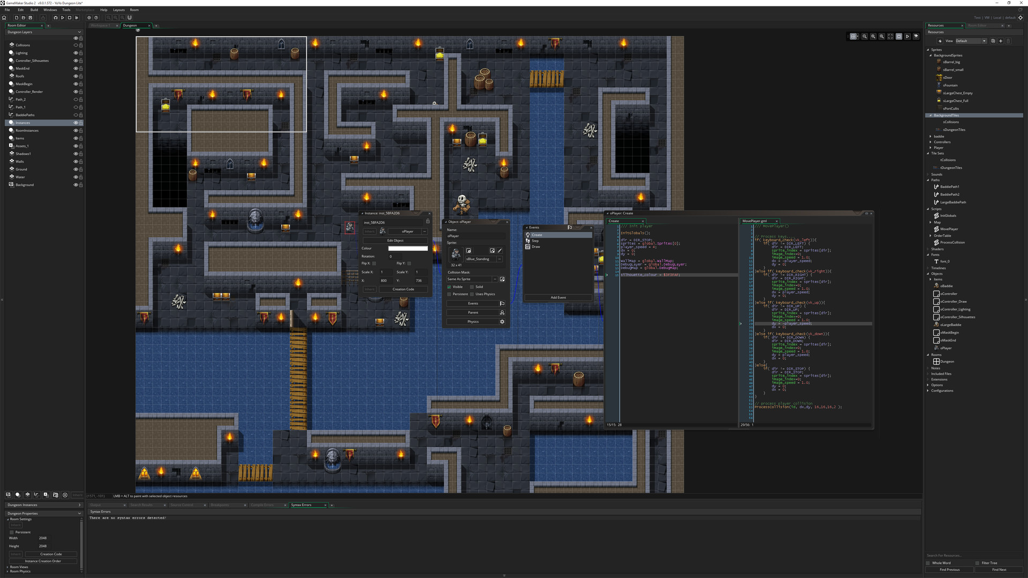Toggle the Persistent checkbox in room settings

click(11, 532)
